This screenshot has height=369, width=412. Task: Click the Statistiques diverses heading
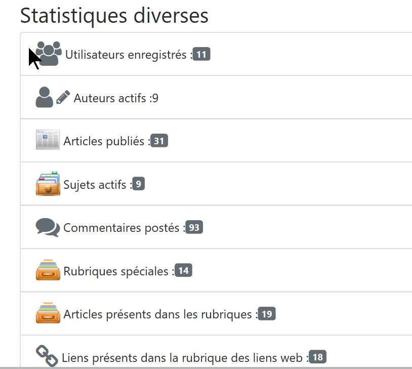[x=114, y=15]
